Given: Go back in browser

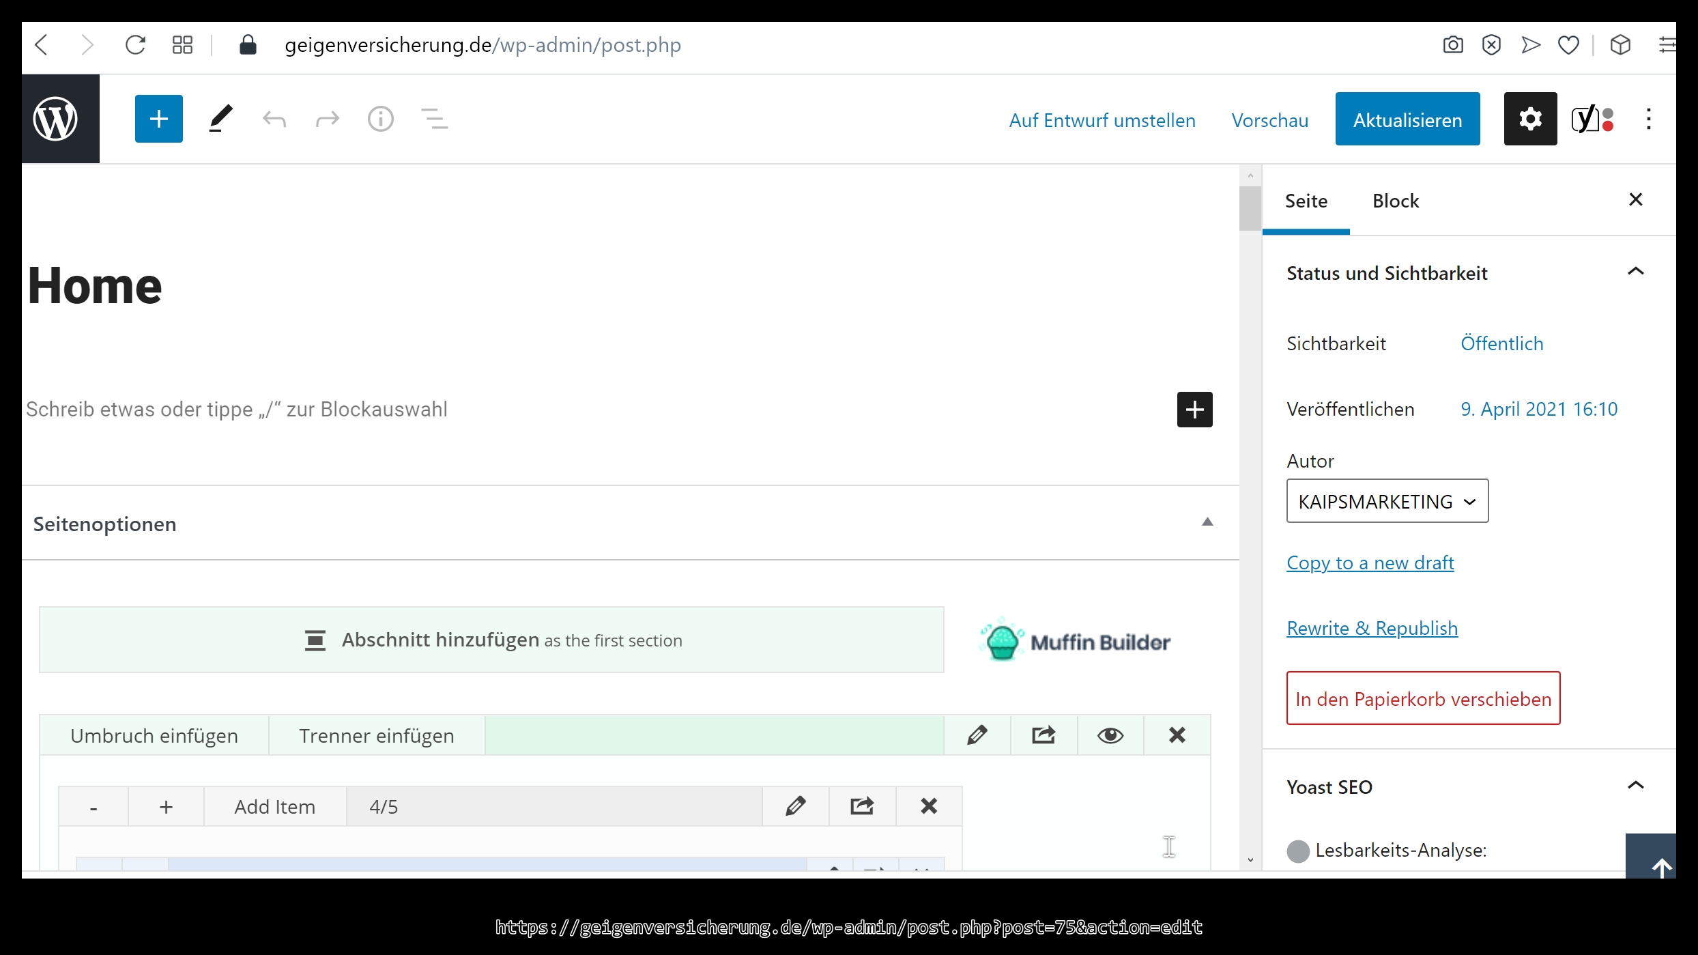Looking at the screenshot, I should (x=42, y=45).
